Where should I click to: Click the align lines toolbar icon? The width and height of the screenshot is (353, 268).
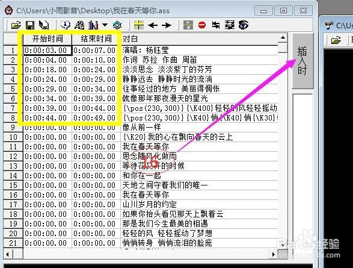(230, 25)
